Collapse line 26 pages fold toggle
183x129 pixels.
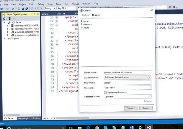(57, 17)
